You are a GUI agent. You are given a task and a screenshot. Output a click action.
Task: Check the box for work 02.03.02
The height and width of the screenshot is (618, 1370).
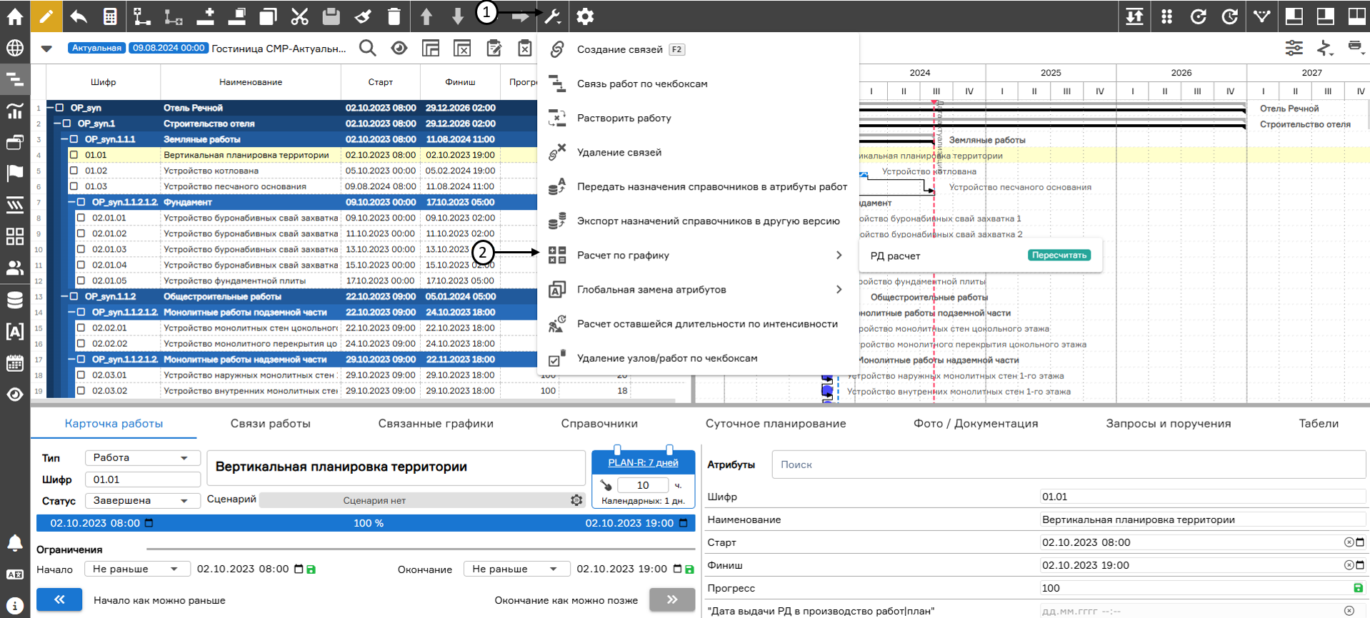(81, 390)
